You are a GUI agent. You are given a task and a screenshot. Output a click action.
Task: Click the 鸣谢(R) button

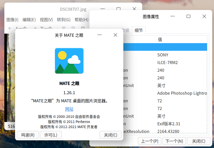point(28,135)
